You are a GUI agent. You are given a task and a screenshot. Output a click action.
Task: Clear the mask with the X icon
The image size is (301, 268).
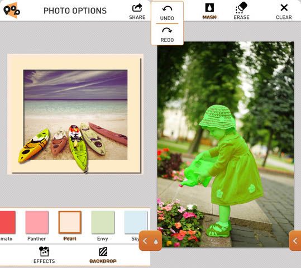[x=284, y=8]
